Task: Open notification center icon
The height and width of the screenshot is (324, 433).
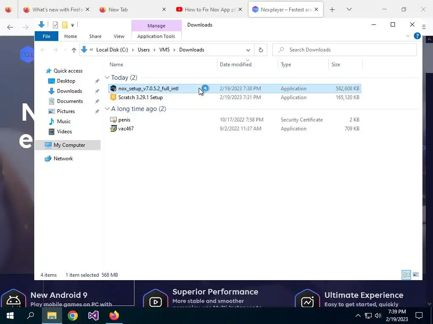Action: (419, 316)
